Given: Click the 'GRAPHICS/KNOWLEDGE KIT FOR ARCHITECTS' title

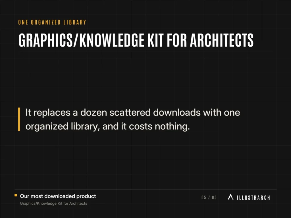Looking at the screenshot, I should click(x=136, y=40).
